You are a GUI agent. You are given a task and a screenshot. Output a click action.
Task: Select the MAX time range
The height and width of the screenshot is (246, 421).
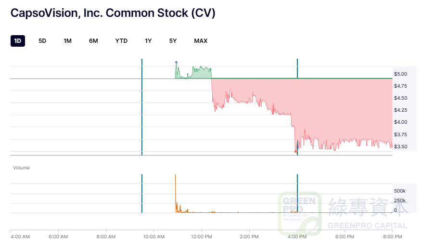point(201,41)
